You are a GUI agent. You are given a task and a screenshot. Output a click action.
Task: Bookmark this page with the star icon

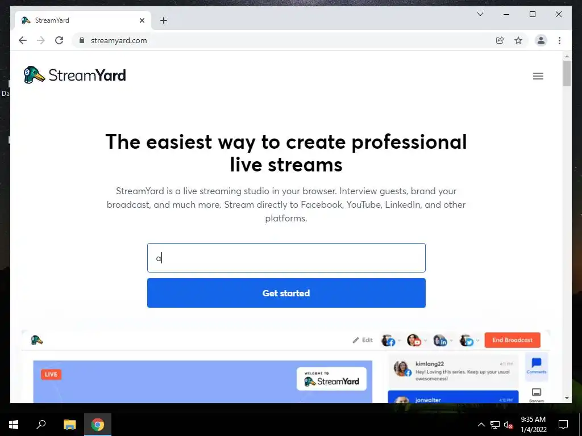click(518, 40)
